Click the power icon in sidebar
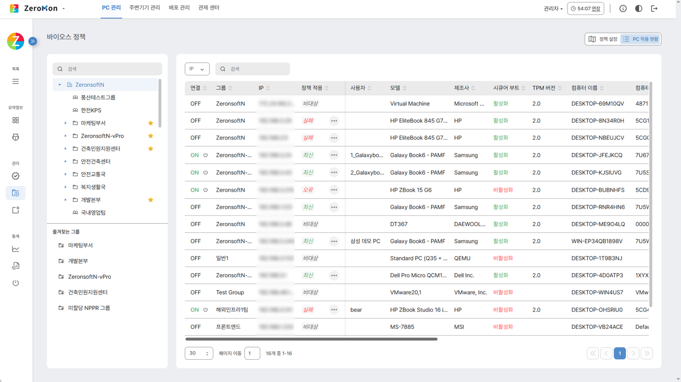 pos(15,283)
